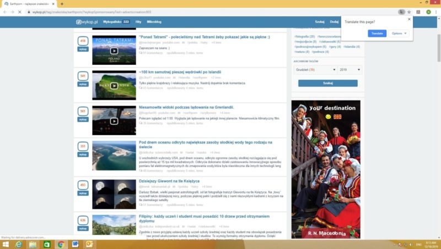Close the Translate this page popup
441x249 pixels.
(x=409, y=19)
